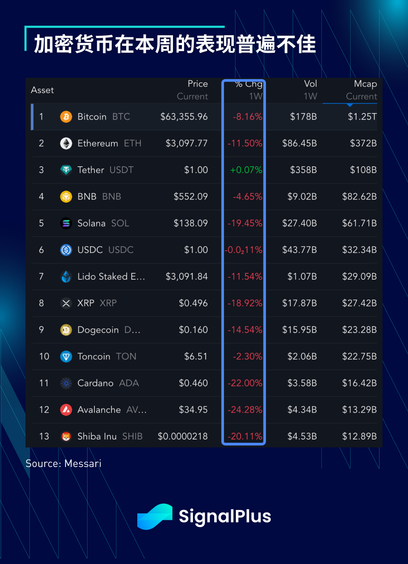The image size is (408, 564).
Task: Click the Ethereum diamond logo icon
Action: tap(66, 143)
